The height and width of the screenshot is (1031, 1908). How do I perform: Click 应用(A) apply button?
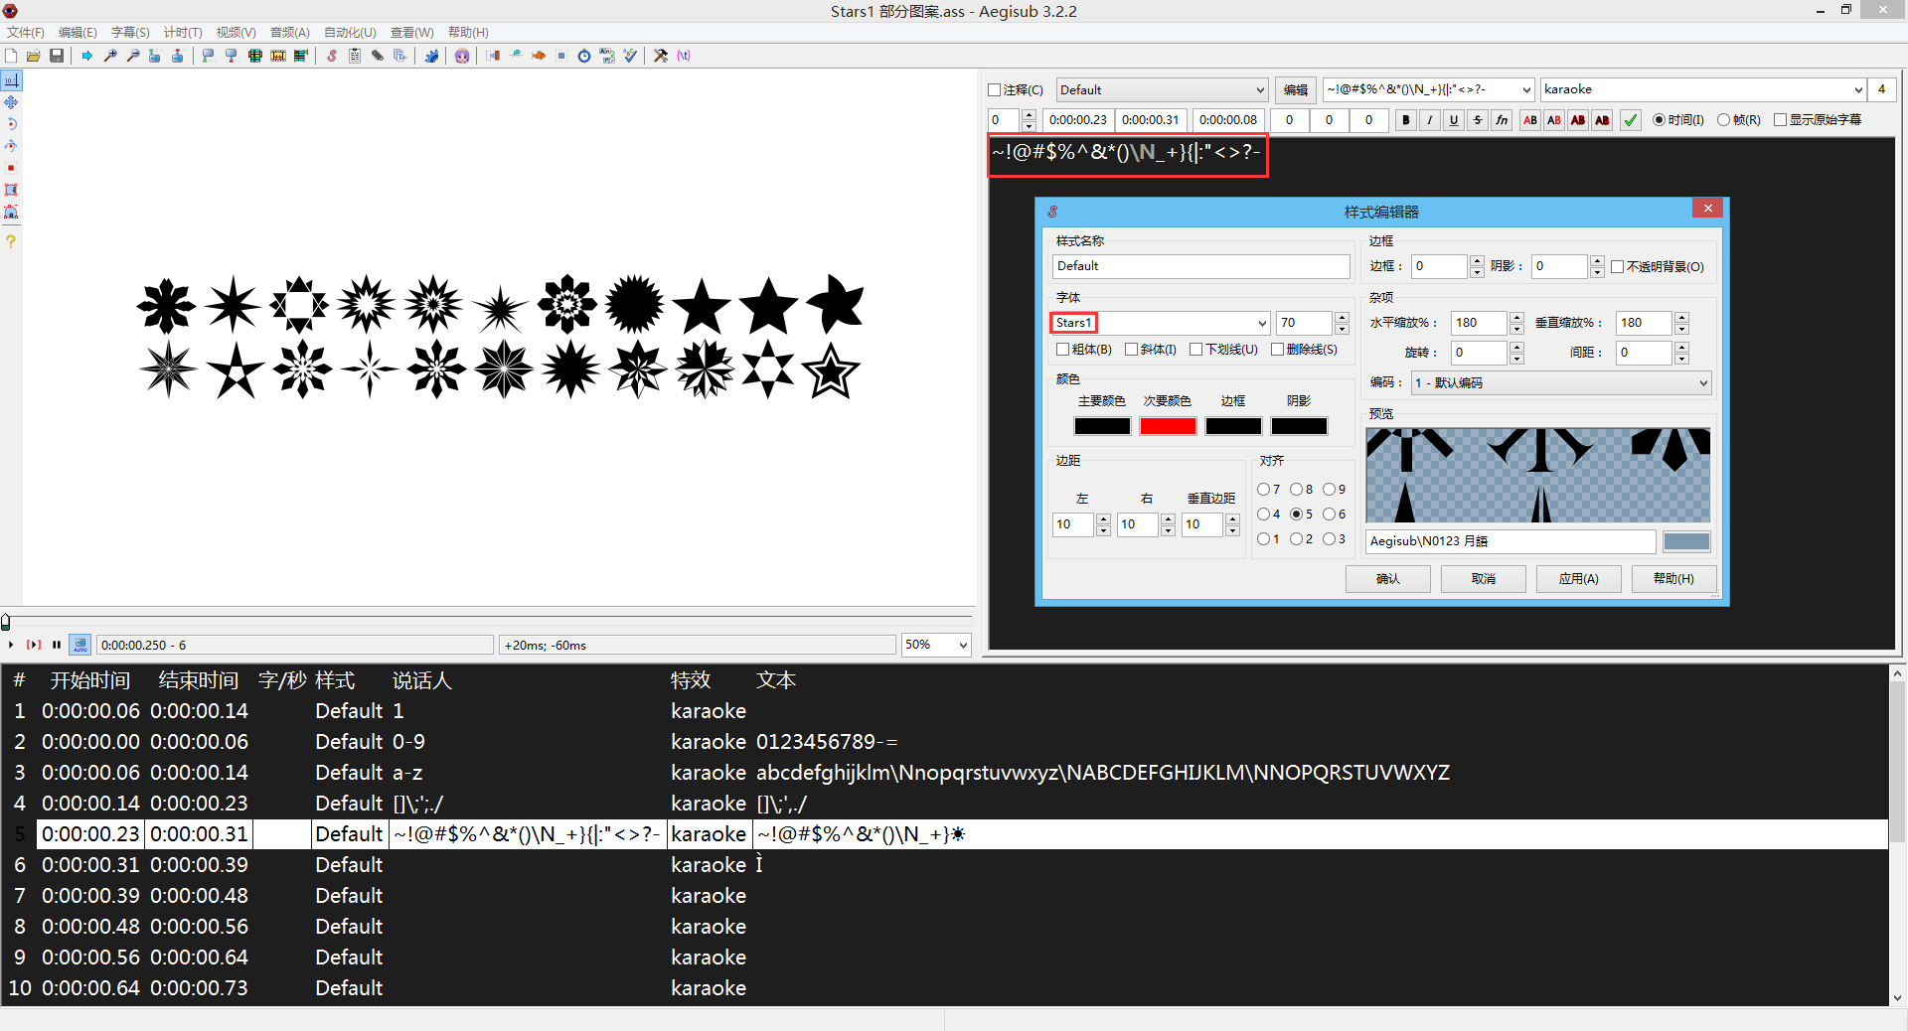tap(1579, 579)
